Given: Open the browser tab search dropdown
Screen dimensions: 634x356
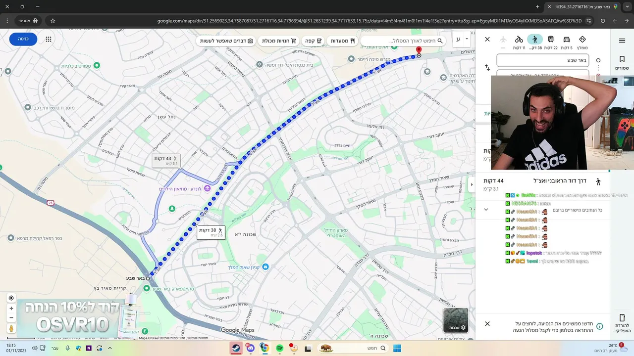Looking at the screenshot, I should pyautogui.click(x=627, y=6).
